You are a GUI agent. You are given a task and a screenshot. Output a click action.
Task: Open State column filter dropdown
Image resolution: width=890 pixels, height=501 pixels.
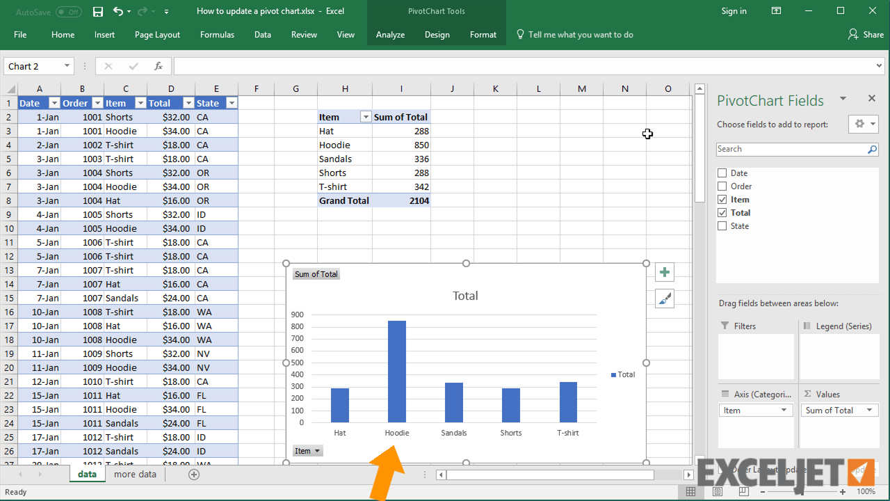pos(232,103)
